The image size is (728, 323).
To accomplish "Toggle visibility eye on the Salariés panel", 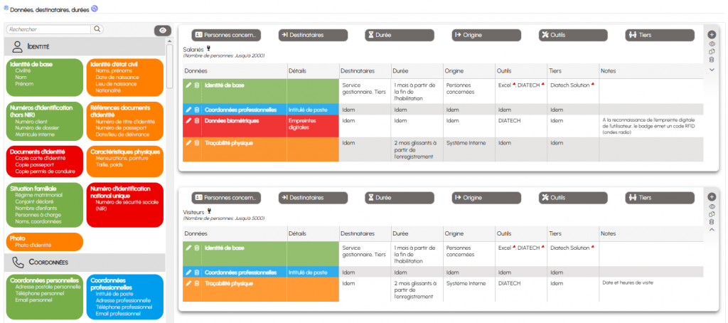I will point(712,43).
